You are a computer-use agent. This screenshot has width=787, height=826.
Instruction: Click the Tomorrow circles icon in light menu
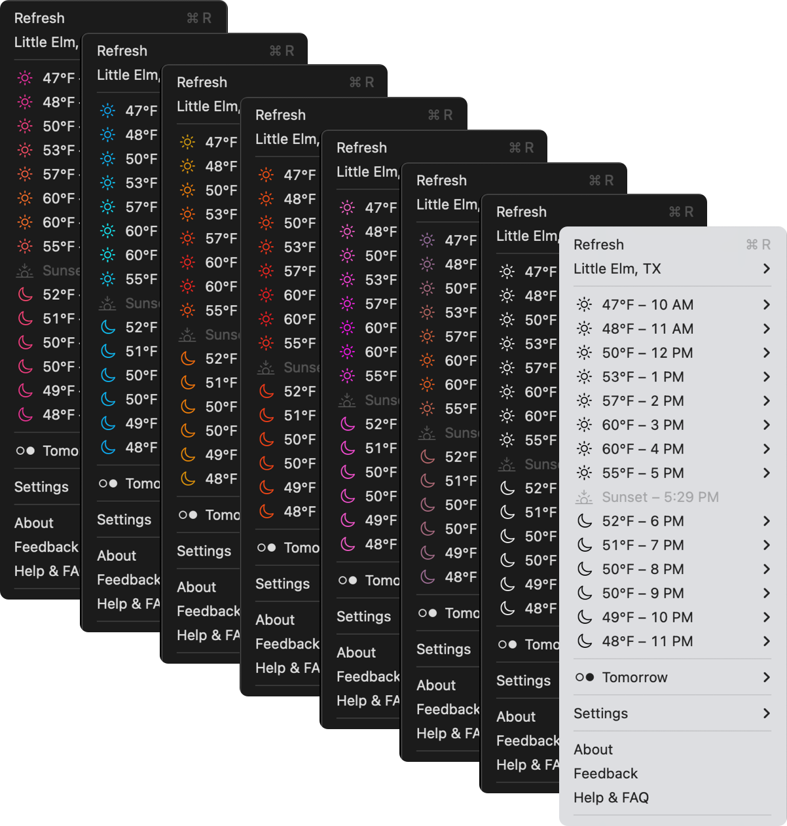click(584, 677)
